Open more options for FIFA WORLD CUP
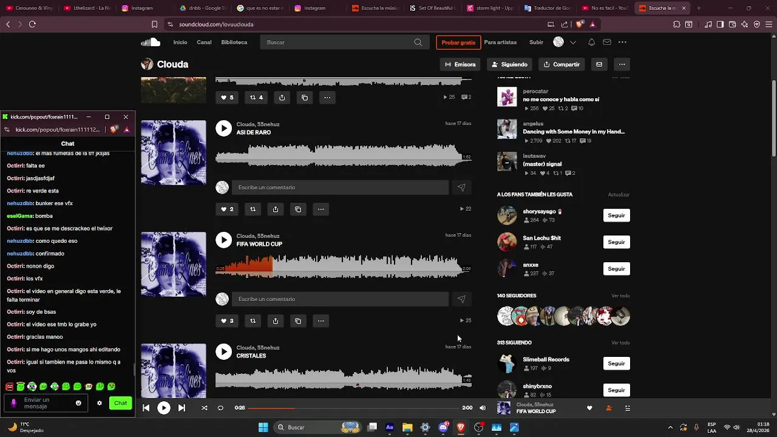The image size is (777, 437). tap(321, 321)
